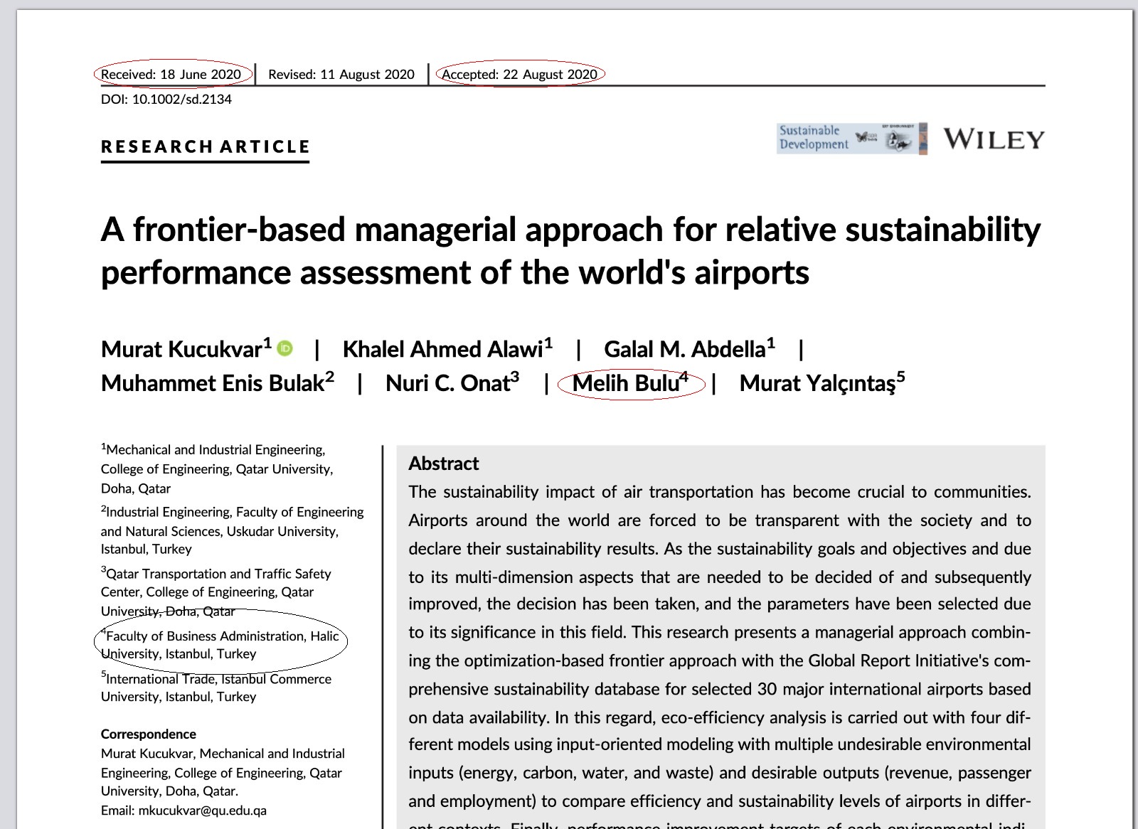Click affiliation 1 Mechanical and Industrial Engineering

click(217, 469)
